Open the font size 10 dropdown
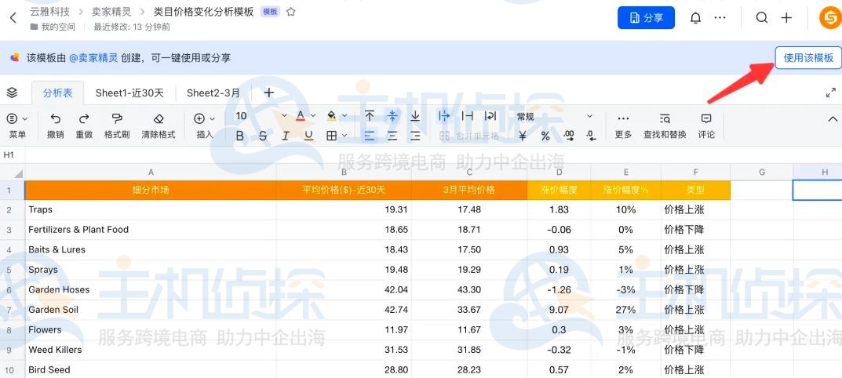Screen dimensions: 842x378 261,116
